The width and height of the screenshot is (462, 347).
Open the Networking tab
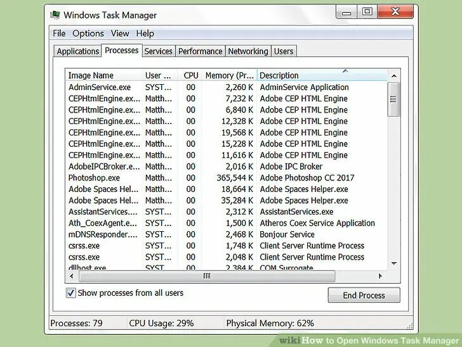coord(248,51)
